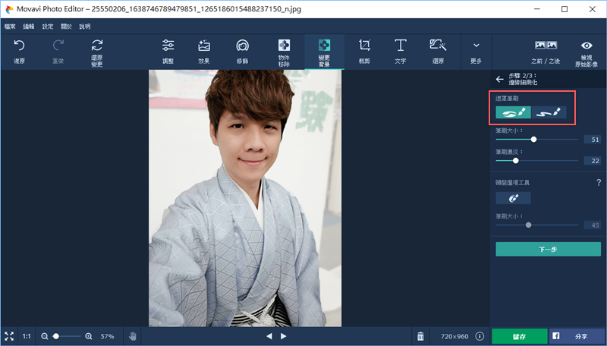
Task: Go to the previous image arrow
Action: [269, 336]
